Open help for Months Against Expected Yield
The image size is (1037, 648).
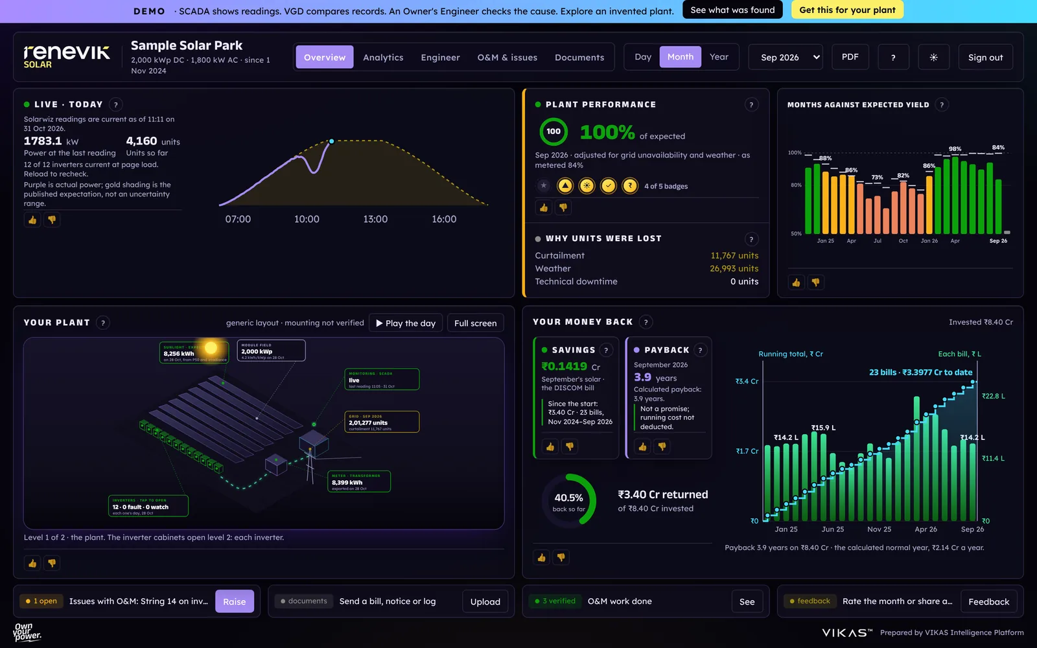[942, 104]
